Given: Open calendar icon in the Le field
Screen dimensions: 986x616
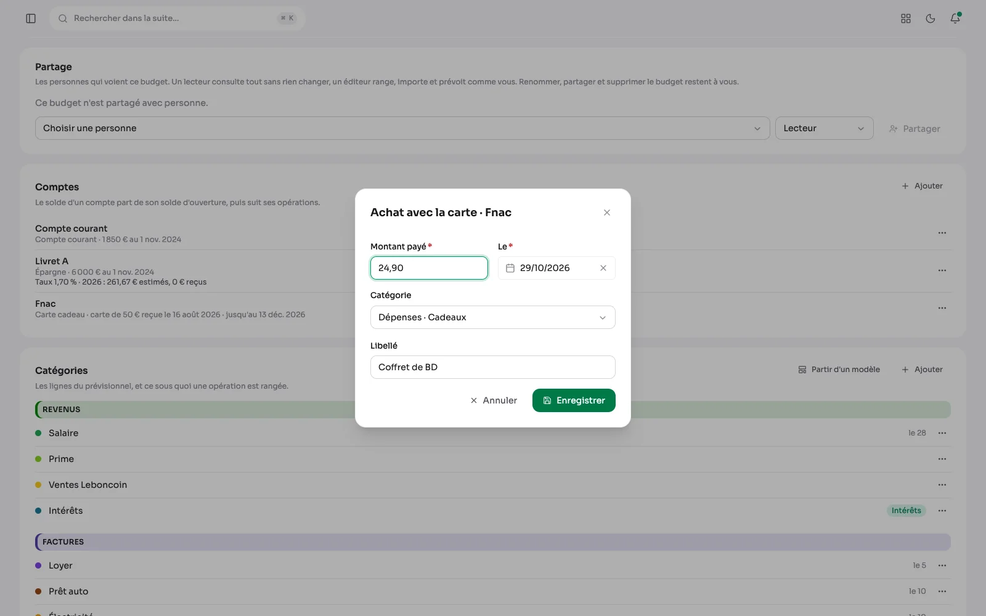Looking at the screenshot, I should click(x=510, y=268).
